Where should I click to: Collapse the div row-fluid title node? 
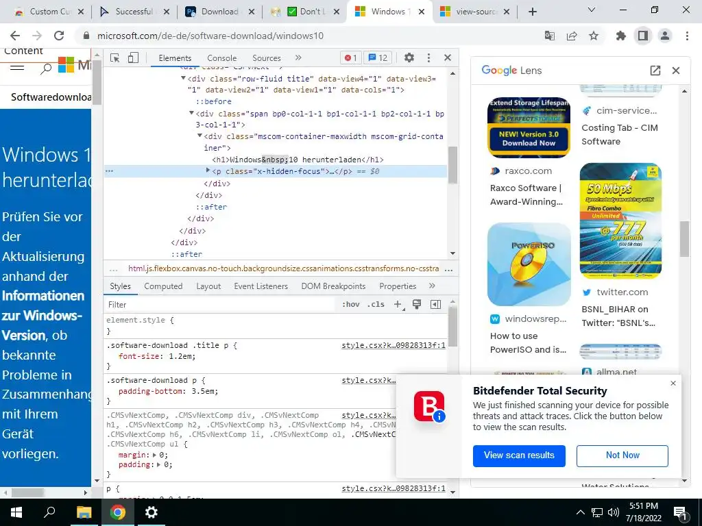pos(182,78)
